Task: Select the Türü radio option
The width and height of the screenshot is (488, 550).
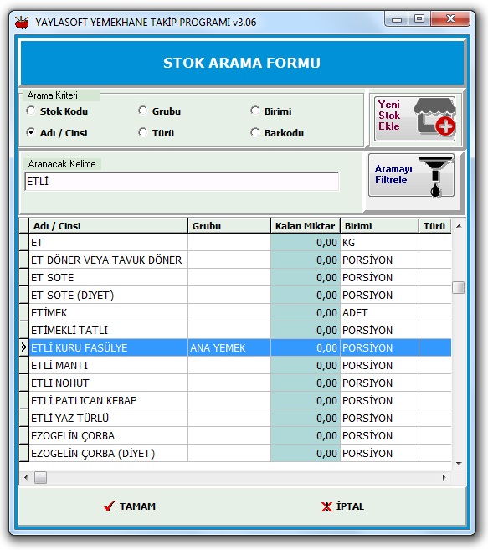Action: 143,132
